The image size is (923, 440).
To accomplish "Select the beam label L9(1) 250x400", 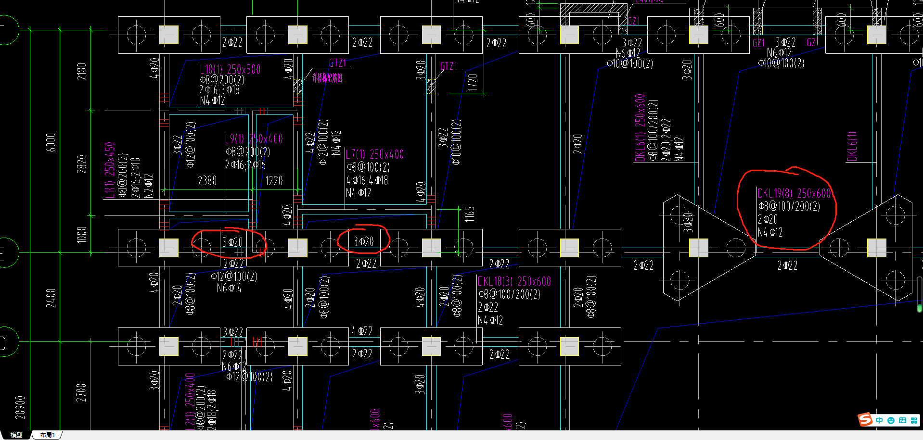I will coord(254,139).
